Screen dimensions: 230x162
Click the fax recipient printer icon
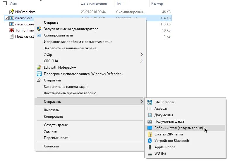coord(150,121)
